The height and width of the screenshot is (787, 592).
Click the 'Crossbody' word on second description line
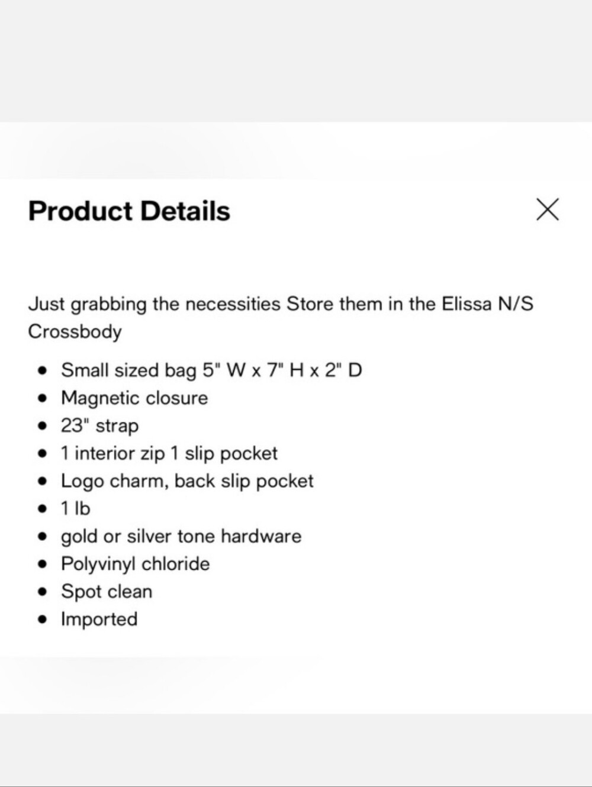click(x=75, y=331)
